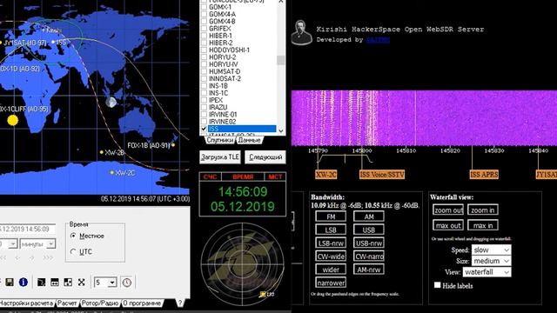Open the Speed dropdown set to slow
The height and width of the screenshot is (313, 557).
pyautogui.click(x=491, y=250)
